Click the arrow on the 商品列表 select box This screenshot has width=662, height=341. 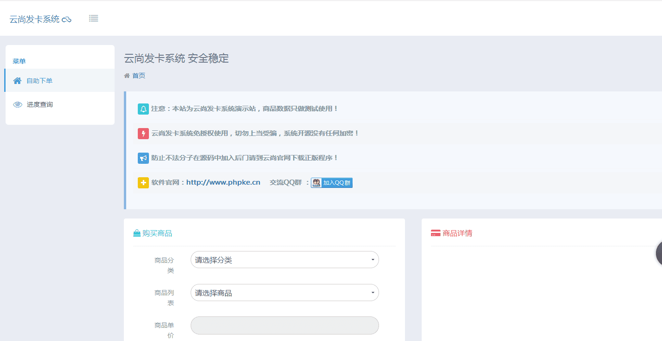[372, 293]
